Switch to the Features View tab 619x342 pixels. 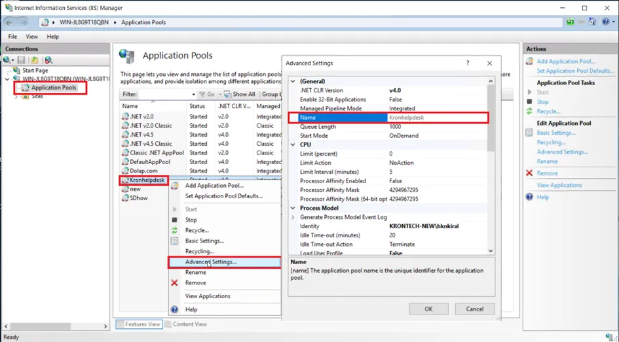(139, 324)
